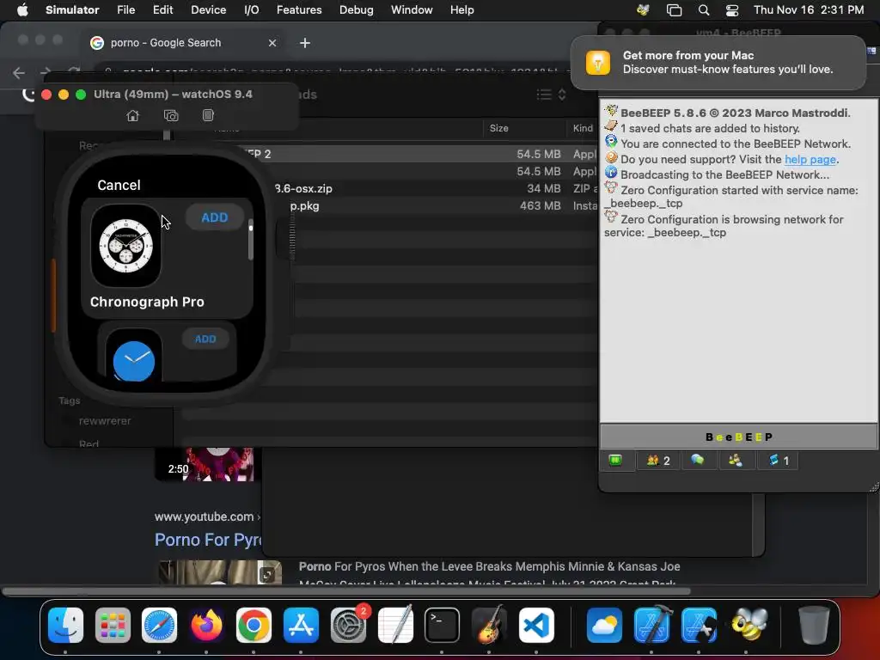
Task: Open Terminal from the Dock
Action: click(443, 625)
